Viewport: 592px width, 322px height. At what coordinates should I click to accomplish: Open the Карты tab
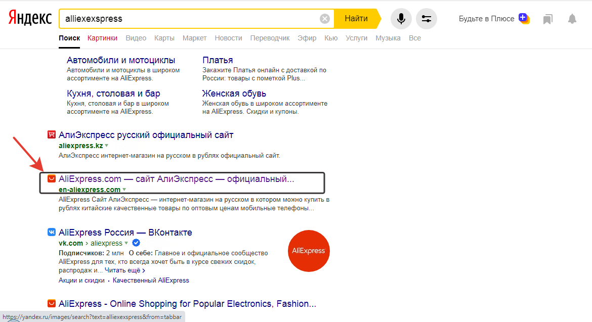pyautogui.click(x=164, y=38)
